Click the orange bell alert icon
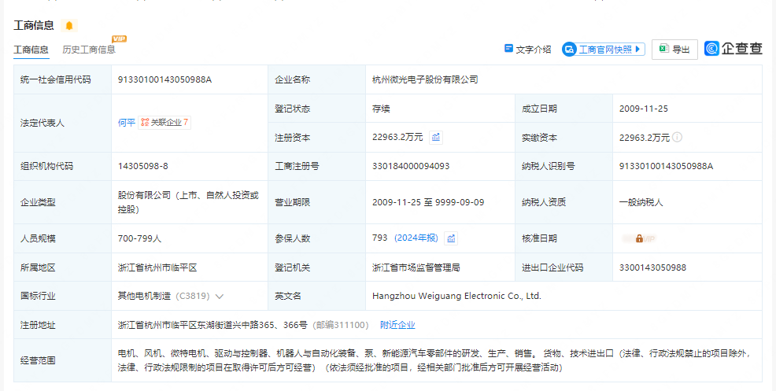The image size is (776, 391). pyautogui.click(x=69, y=26)
